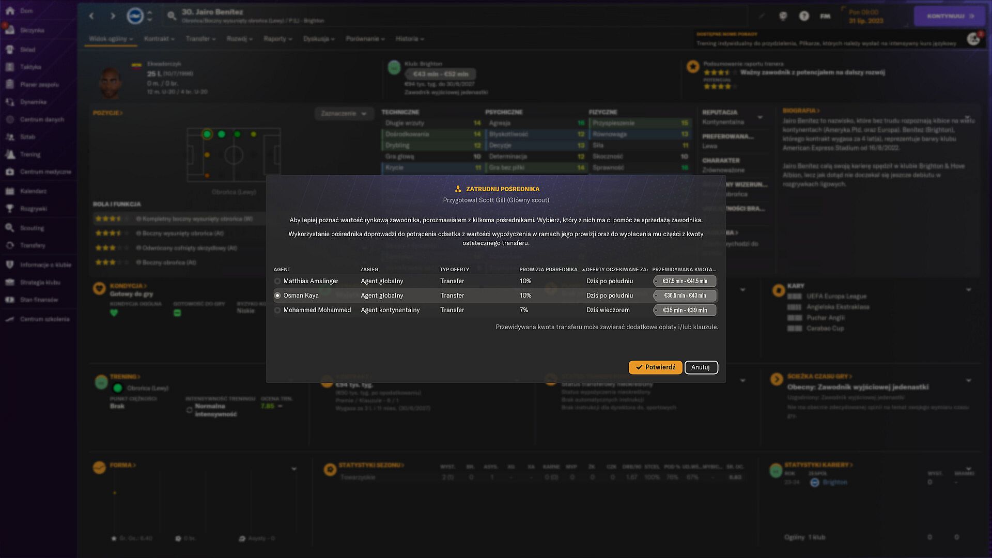Click the search magnifier icon in the top bar
The width and height of the screenshot is (992, 558).
(x=172, y=16)
